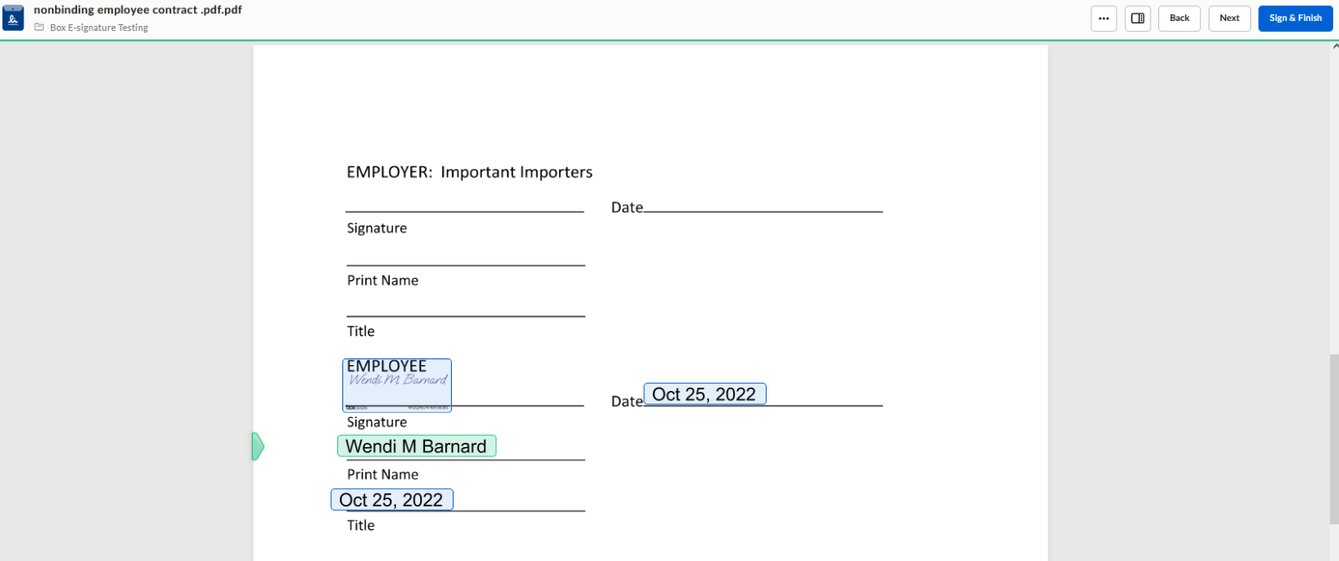Viewport: 1339px width, 561px height.
Task: Click the EMPLOYER: Important Importers heading
Action: pyautogui.click(x=469, y=172)
